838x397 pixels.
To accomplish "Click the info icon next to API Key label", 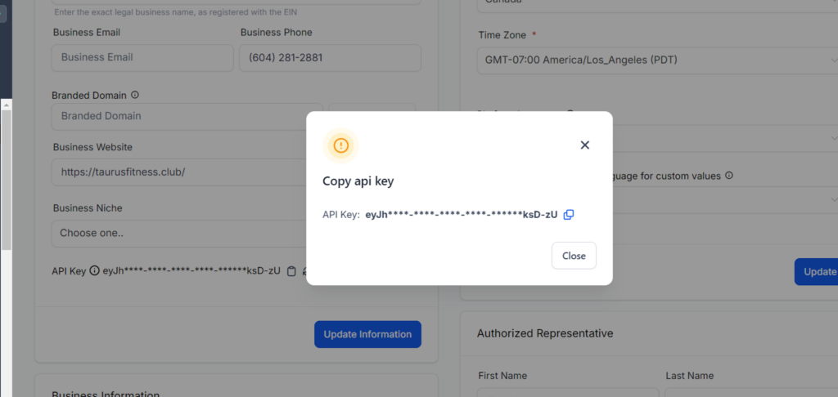I will coord(94,270).
